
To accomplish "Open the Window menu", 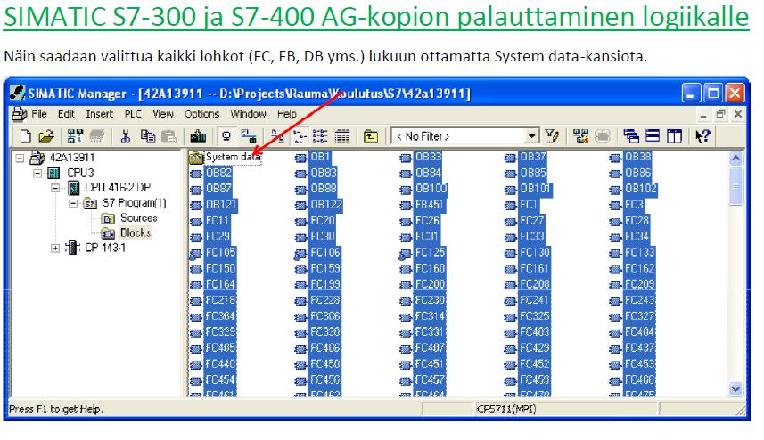I will click(249, 114).
